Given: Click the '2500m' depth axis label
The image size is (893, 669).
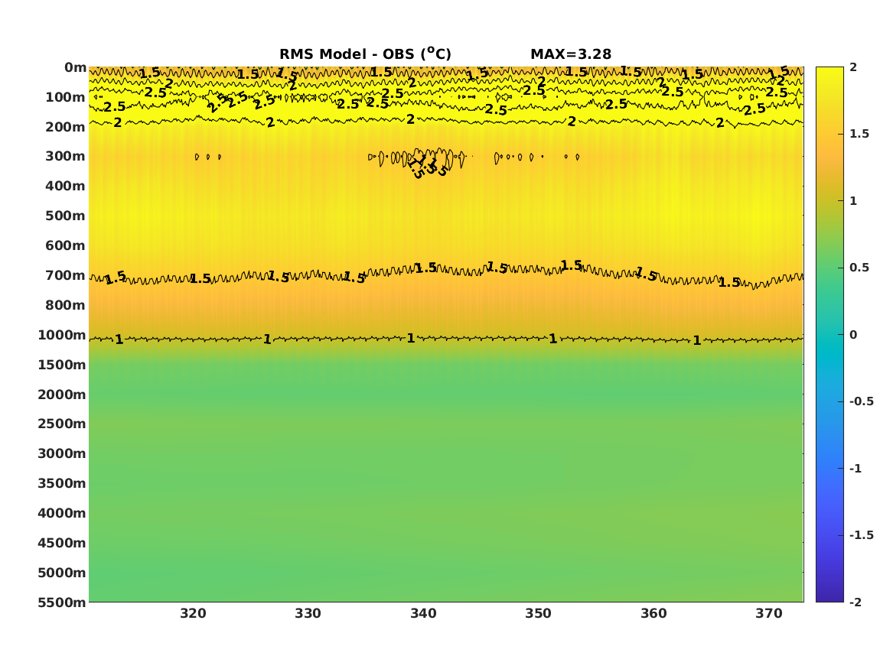Looking at the screenshot, I should [x=62, y=424].
